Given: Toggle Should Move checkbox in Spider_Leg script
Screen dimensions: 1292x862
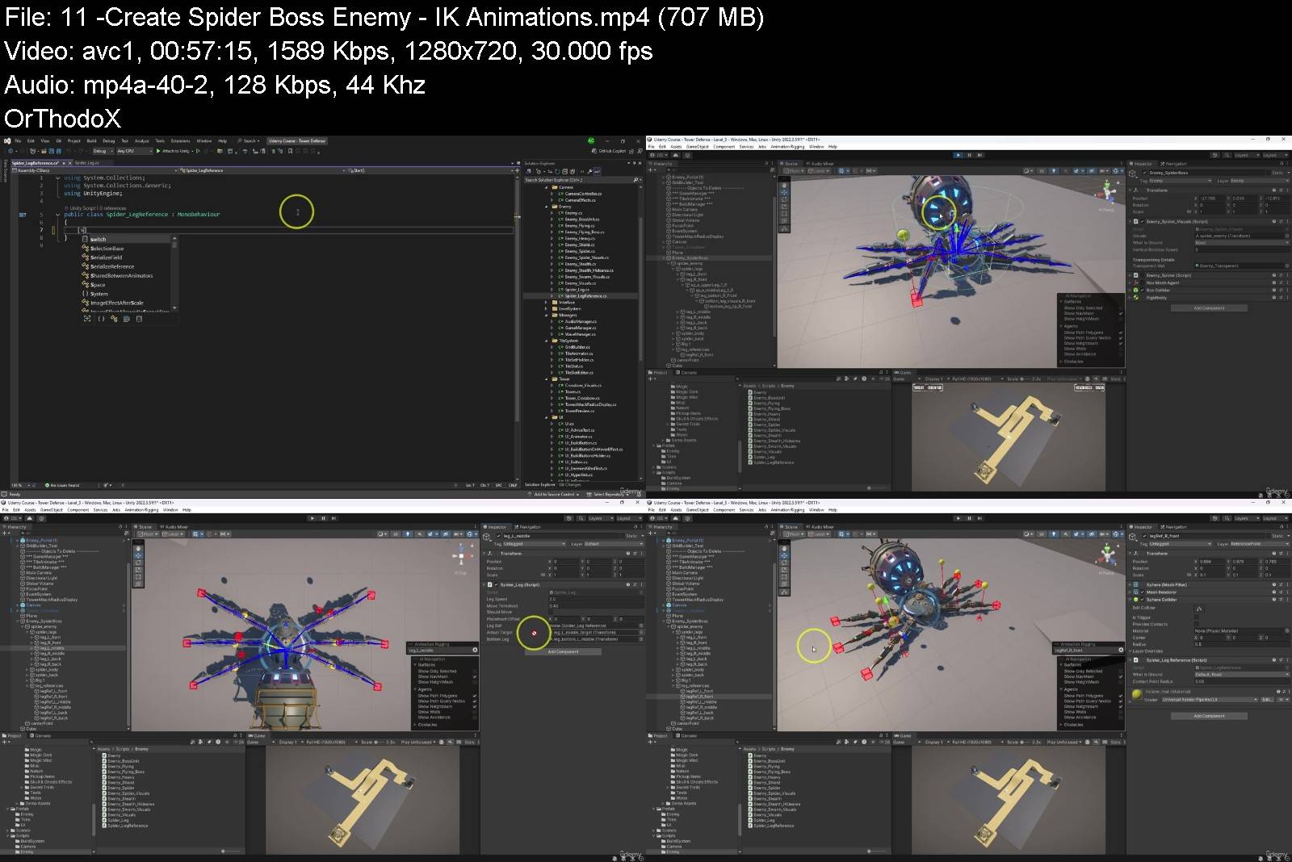Looking at the screenshot, I should pyautogui.click(x=552, y=613).
